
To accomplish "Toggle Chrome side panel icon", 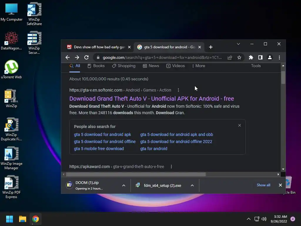I will (x=260, y=57).
